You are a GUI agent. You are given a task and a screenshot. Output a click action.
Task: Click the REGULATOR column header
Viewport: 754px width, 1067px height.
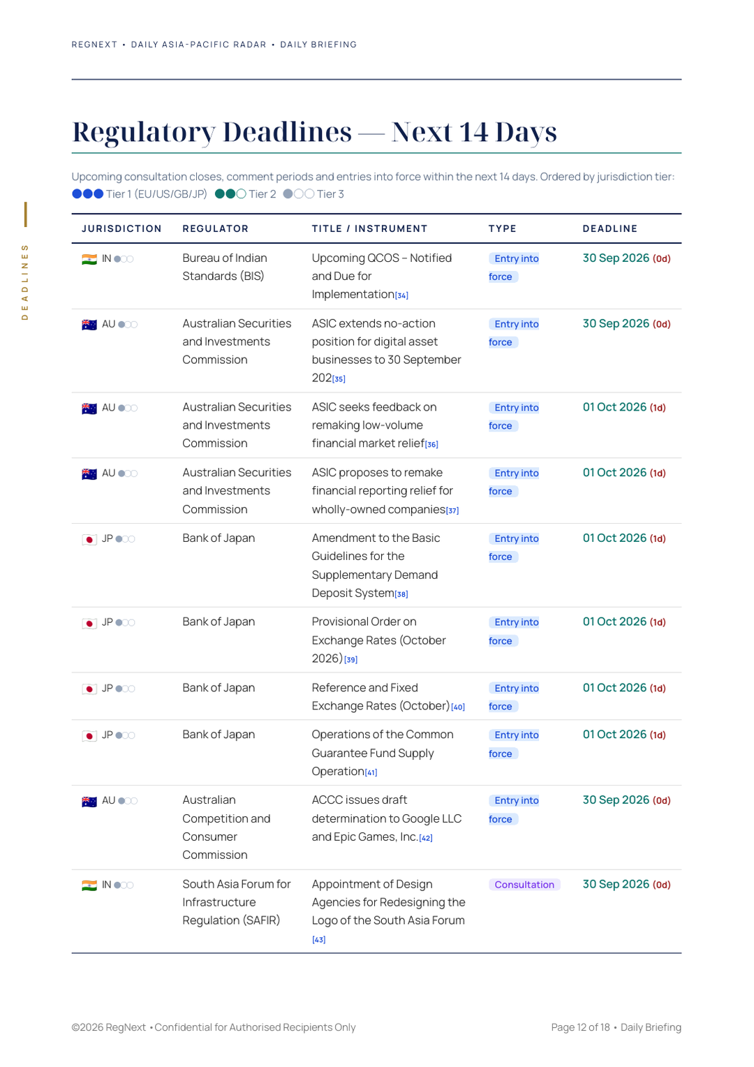216,229
